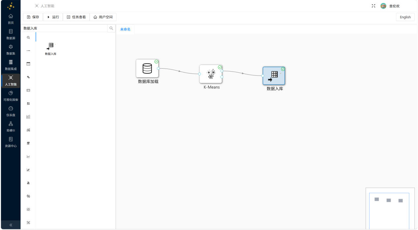Click 数据库加载 node output port
Image resolution: width=418 pixels, height=230 pixels.
pos(159,68)
